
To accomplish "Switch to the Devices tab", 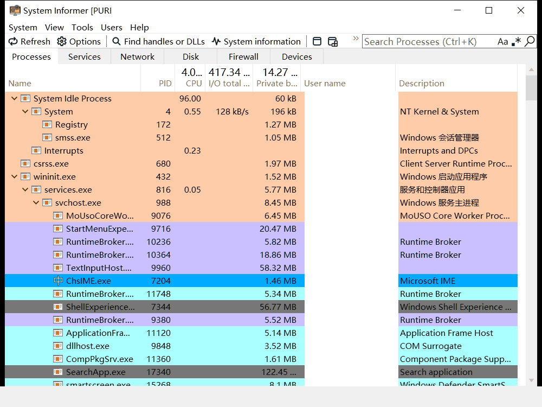I will (296, 57).
